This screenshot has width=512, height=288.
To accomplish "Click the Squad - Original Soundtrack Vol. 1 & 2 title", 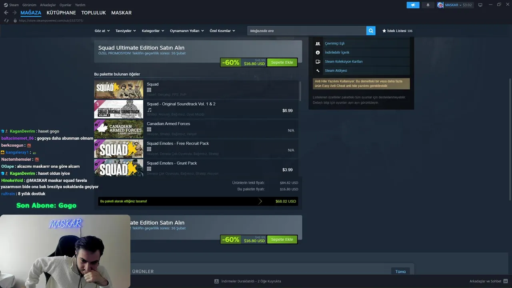I will (181, 104).
